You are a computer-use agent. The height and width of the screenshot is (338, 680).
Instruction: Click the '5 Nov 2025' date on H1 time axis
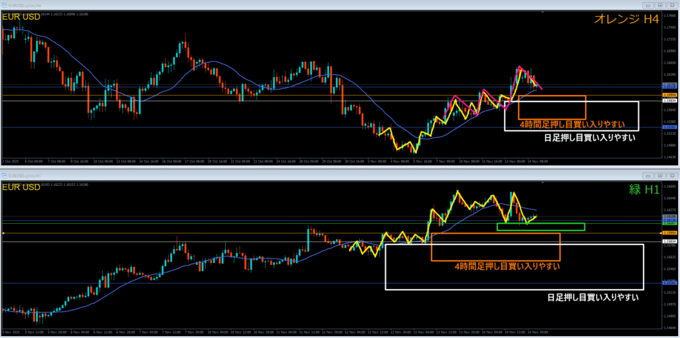click(9, 331)
